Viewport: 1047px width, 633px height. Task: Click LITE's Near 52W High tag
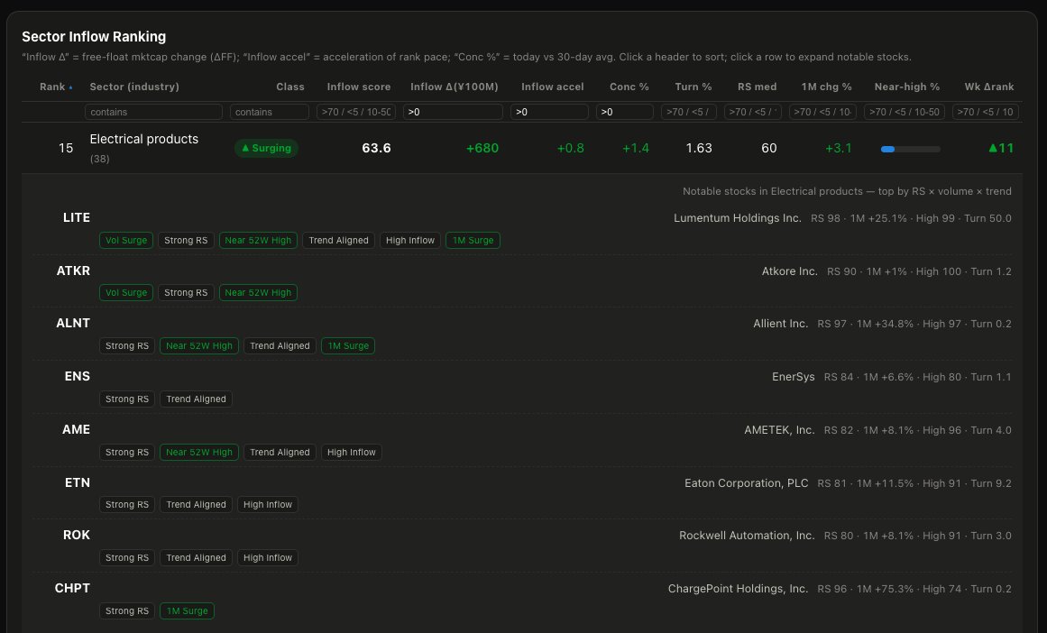coord(258,241)
